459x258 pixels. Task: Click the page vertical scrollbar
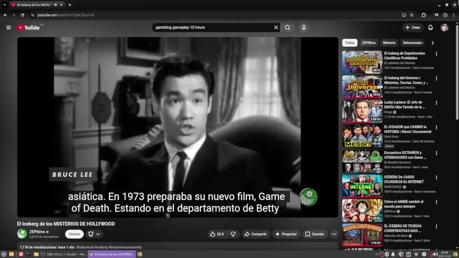pyautogui.click(x=457, y=72)
